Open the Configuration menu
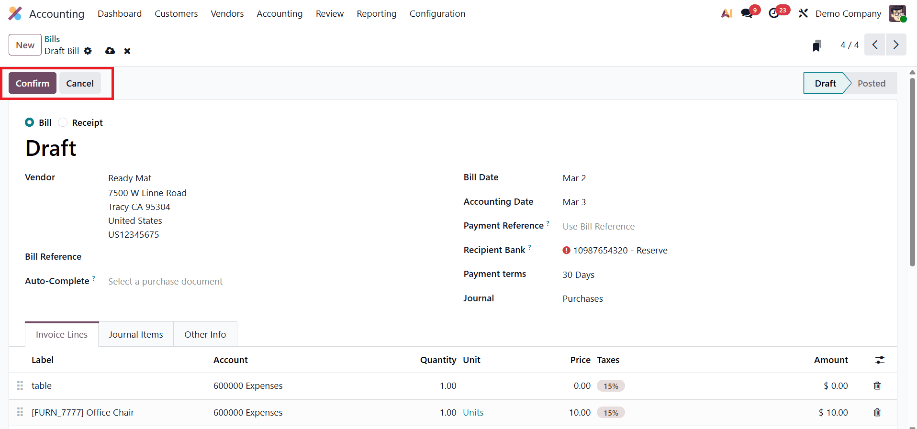 437,13
